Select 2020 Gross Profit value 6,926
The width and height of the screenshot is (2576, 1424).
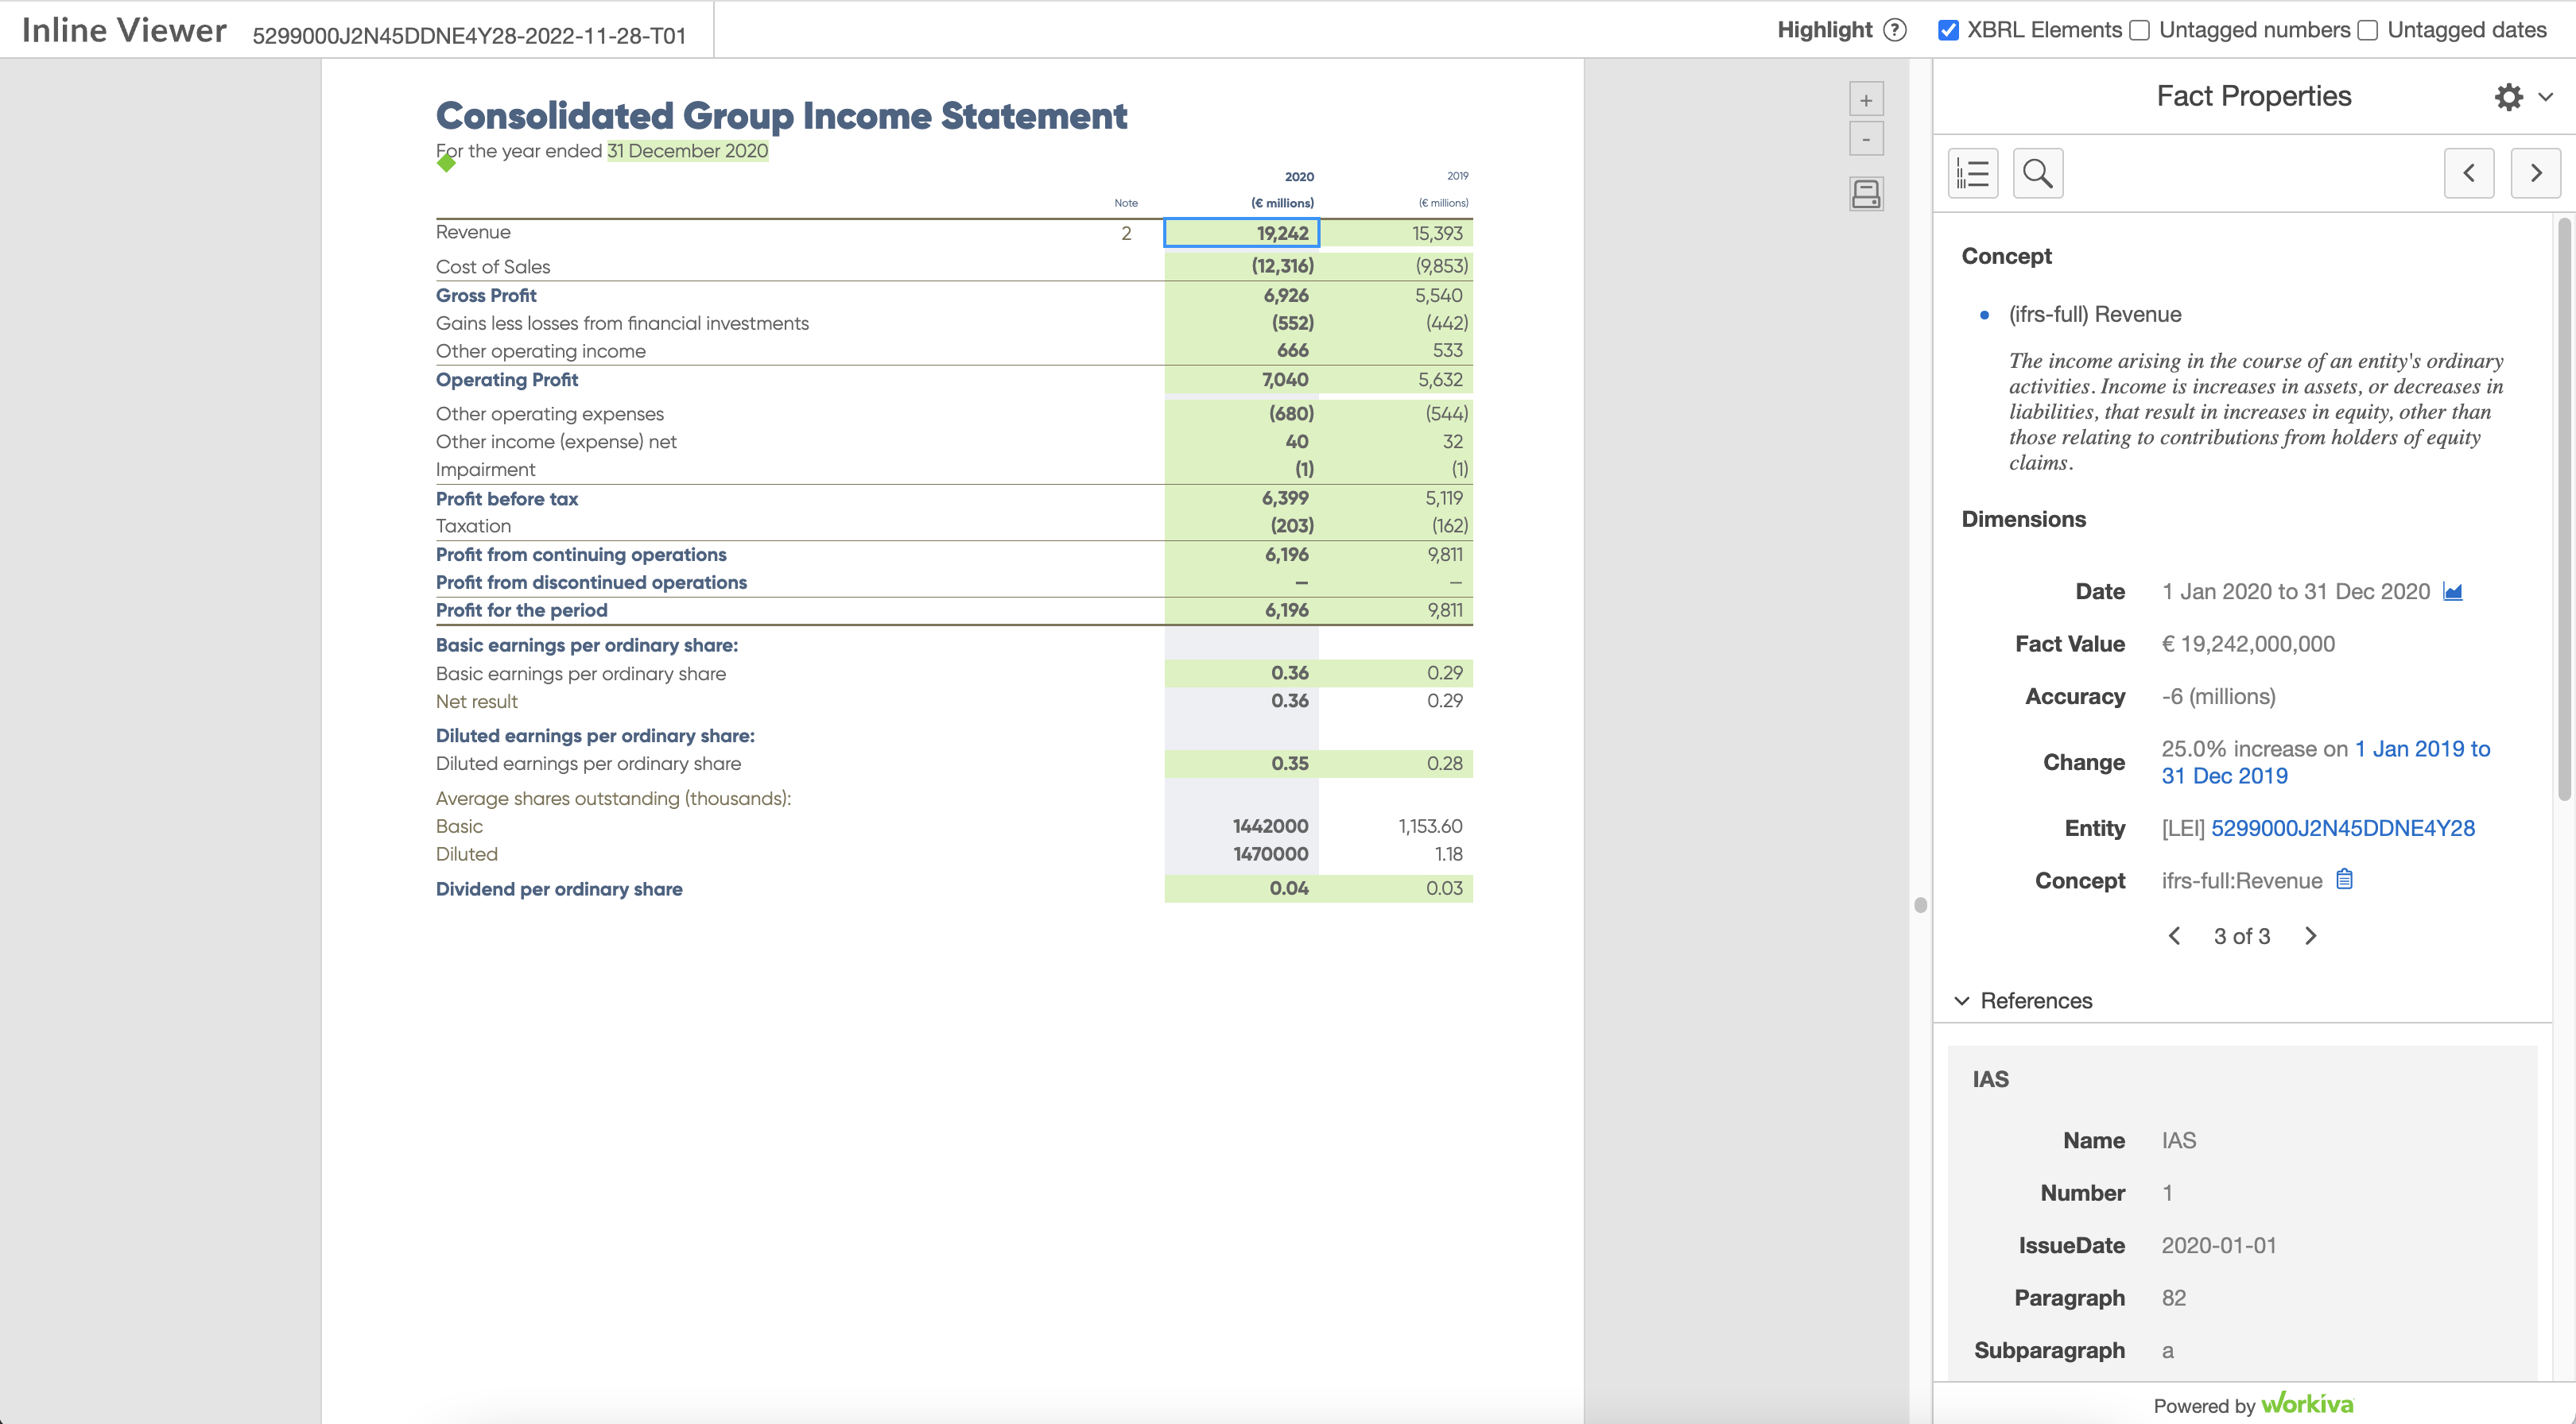[1242, 296]
